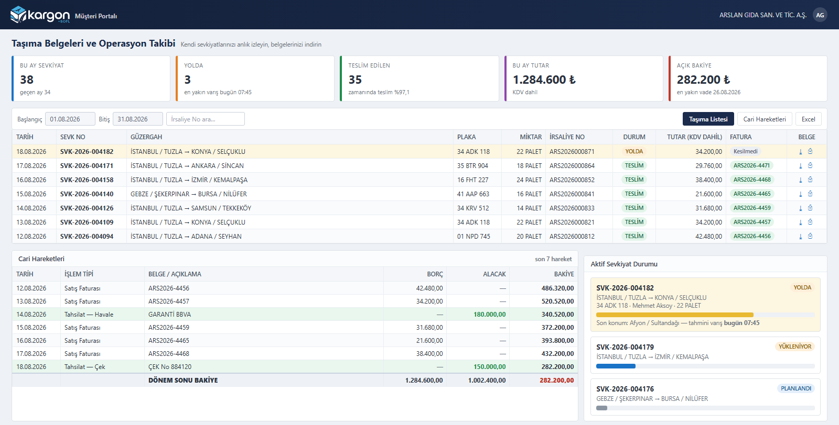Switch to Taşıma Listesi tab
Screen dimensions: 839x425
pos(708,119)
